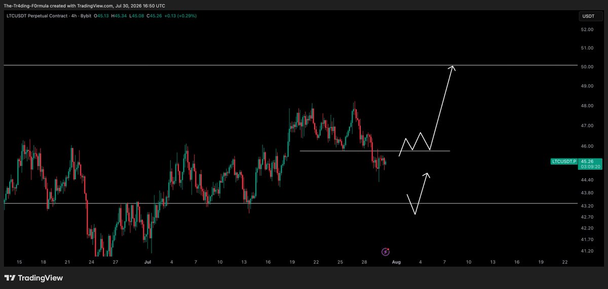Select the short horizontal line near 45.70
The height and width of the screenshot is (289, 608).
375,151
